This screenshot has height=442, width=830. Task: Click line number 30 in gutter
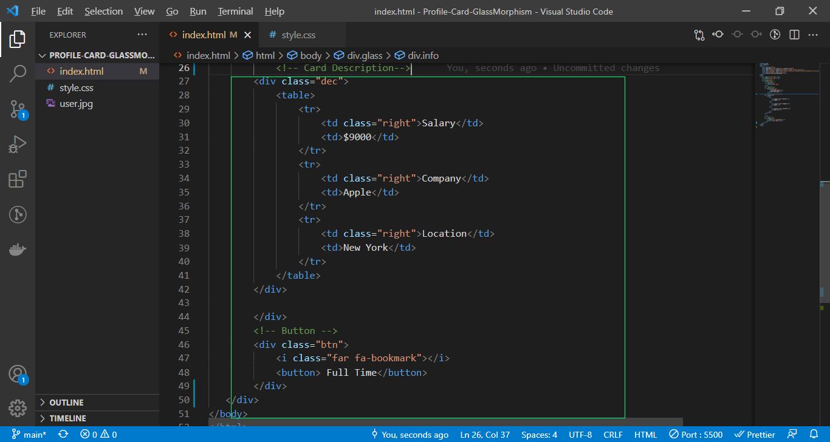coord(183,123)
